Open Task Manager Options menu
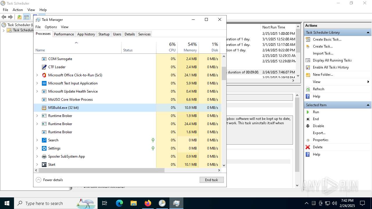 (51, 27)
